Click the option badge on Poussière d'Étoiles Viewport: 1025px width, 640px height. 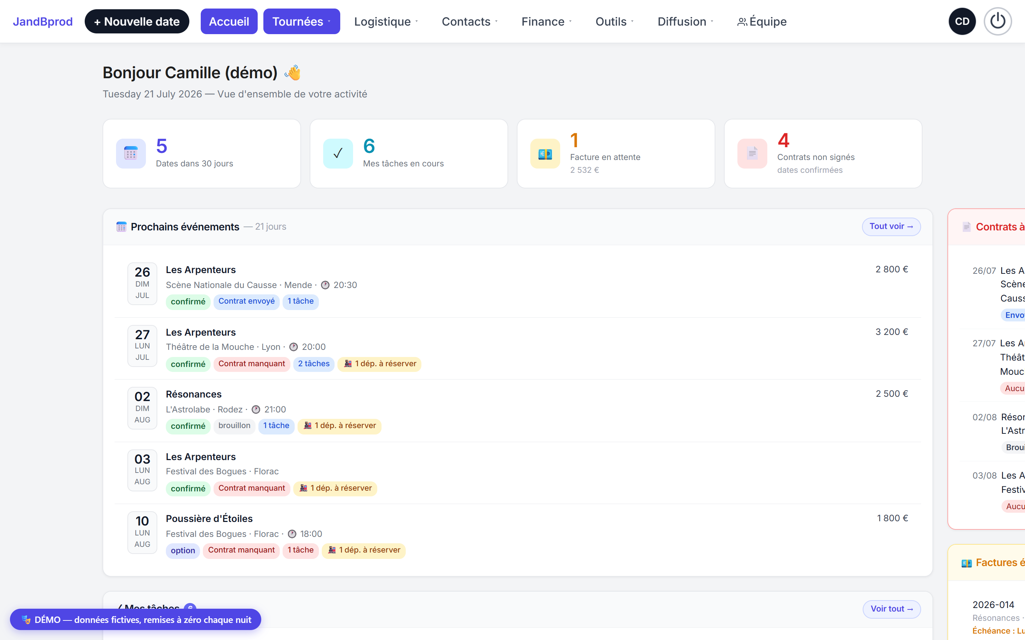pyautogui.click(x=183, y=551)
